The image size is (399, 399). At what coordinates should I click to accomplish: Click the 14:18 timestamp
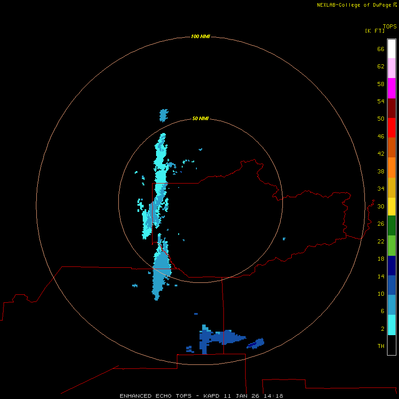click(274, 396)
